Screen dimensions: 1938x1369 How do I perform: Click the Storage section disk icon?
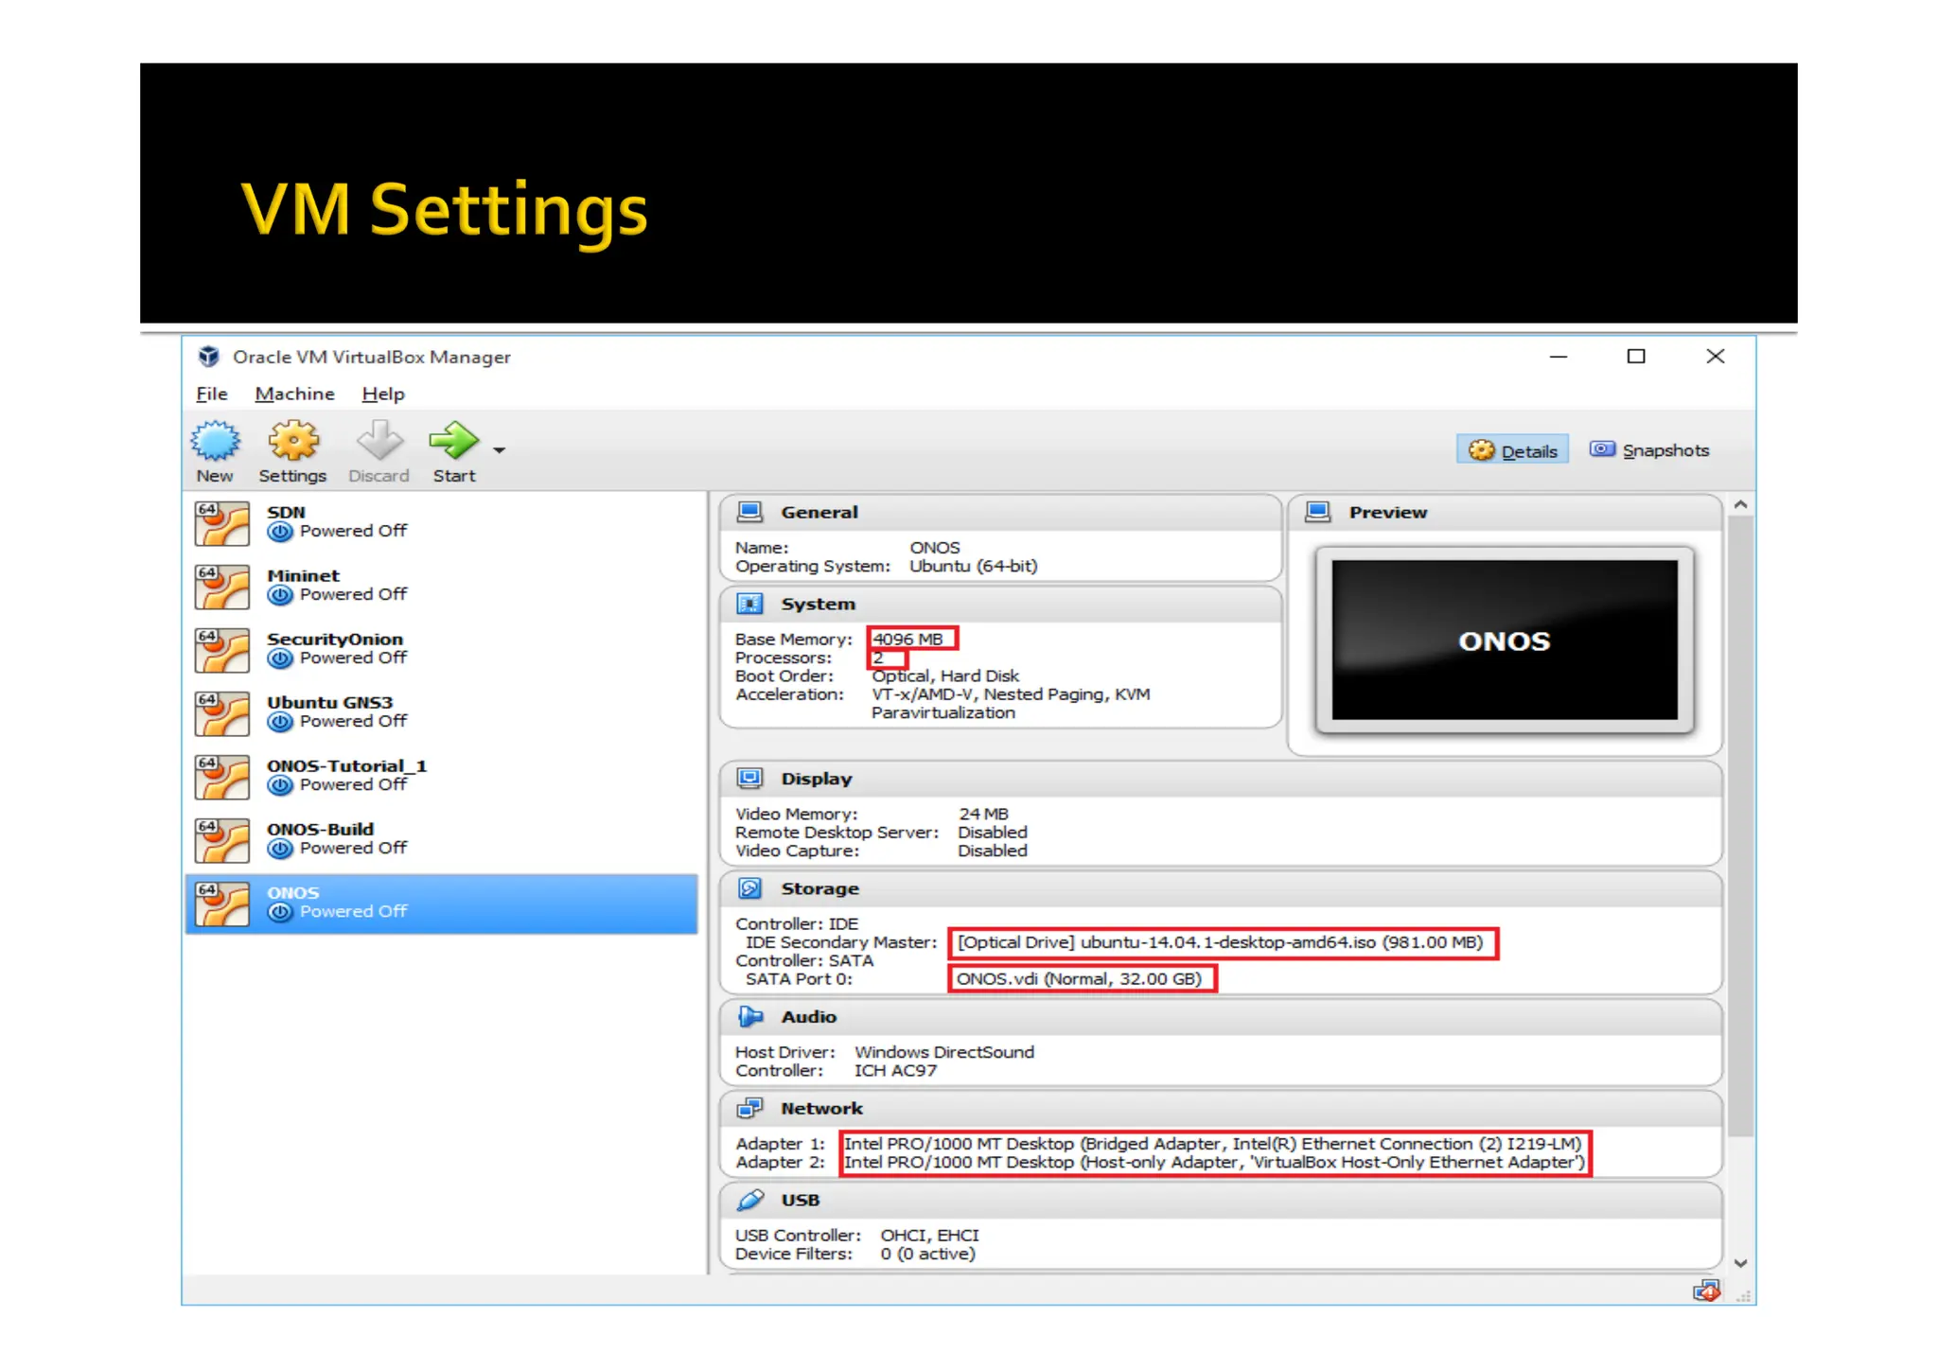750,888
